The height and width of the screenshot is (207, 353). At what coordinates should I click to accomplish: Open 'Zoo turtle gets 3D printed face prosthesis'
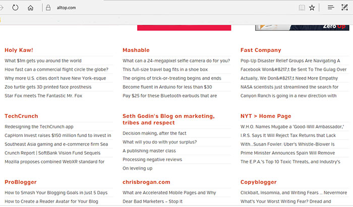[48, 87]
